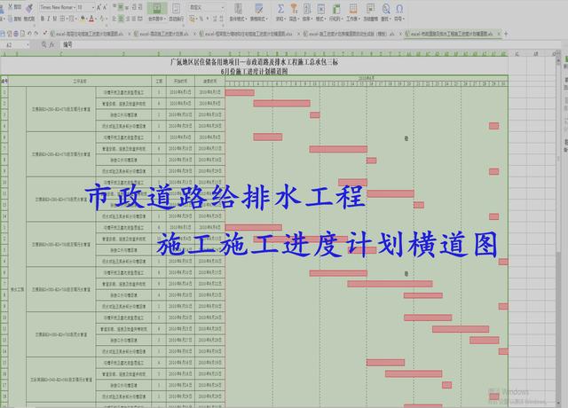The image size is (568, 408).
Task: Click the Worksheet icon
Action: 352,9
